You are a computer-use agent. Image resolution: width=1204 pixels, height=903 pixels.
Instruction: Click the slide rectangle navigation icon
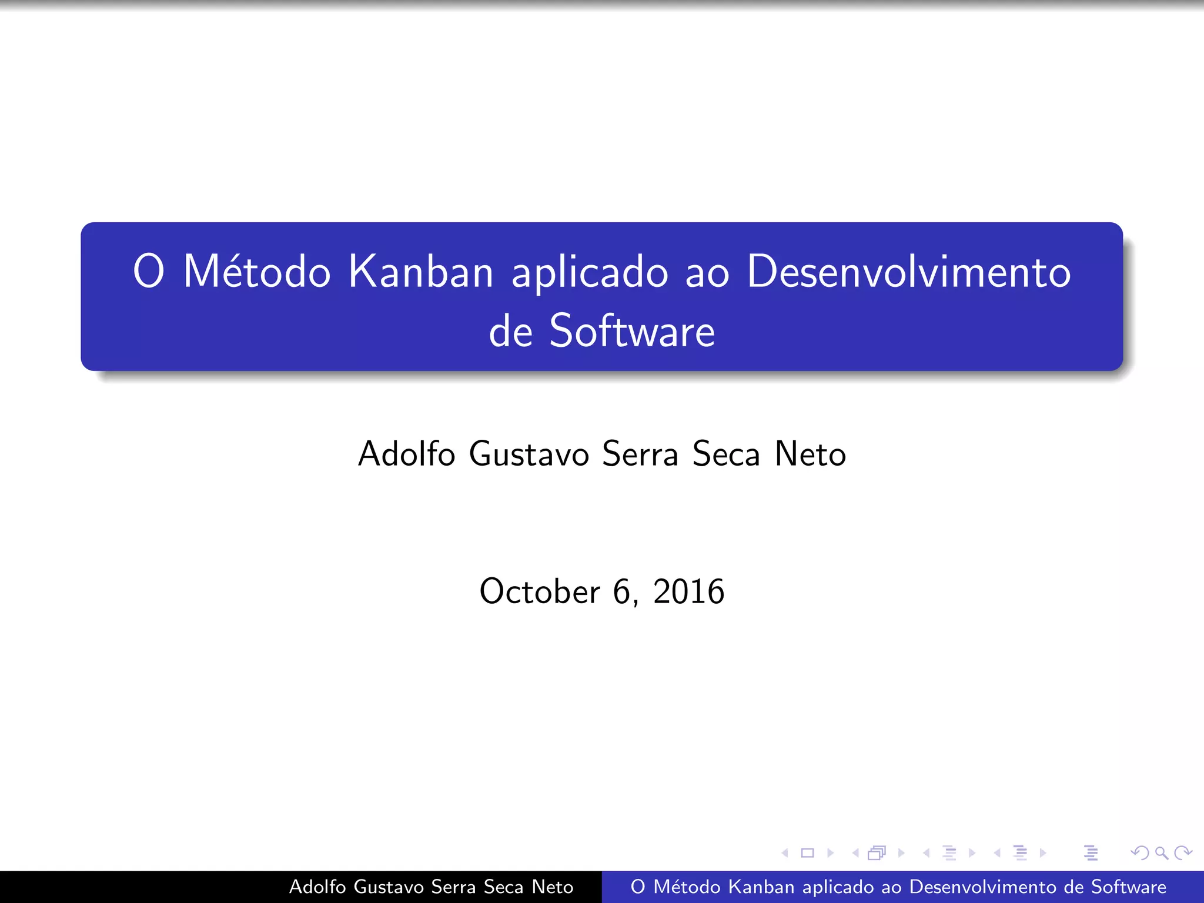808,853
